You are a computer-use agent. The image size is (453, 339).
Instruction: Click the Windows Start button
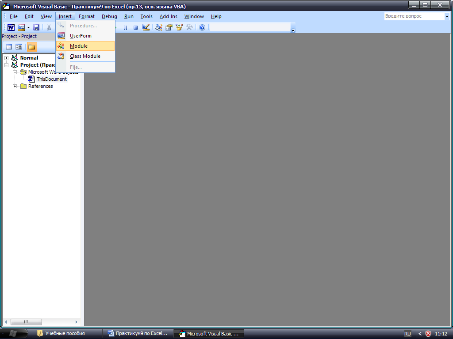coord(13,334)
